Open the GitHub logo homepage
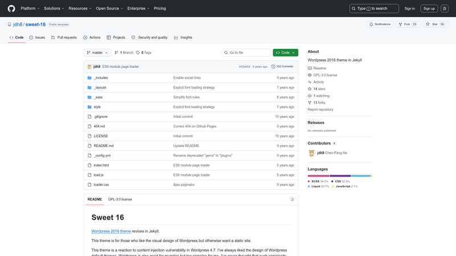Screen dimensions: 456x256 11,9
